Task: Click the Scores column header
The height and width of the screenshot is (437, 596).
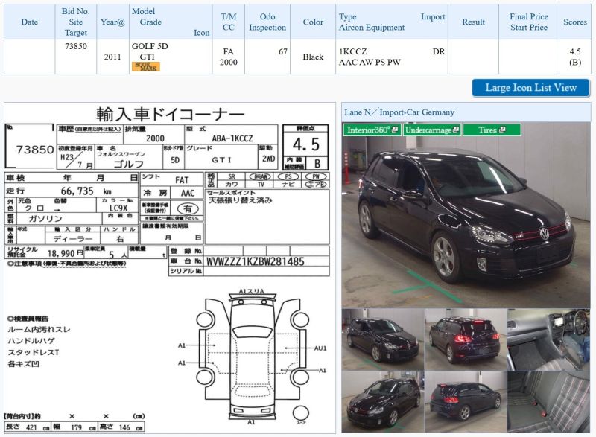Action: point(575,22)
